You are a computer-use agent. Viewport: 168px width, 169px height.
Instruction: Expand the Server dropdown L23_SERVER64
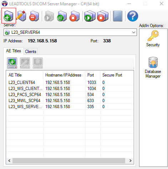click(x=134, y=32)
